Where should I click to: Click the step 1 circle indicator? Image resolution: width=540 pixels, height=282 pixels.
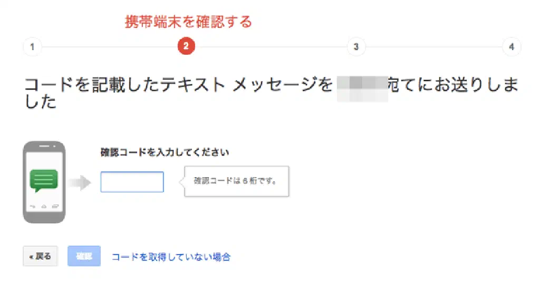(x=32, y=47)
